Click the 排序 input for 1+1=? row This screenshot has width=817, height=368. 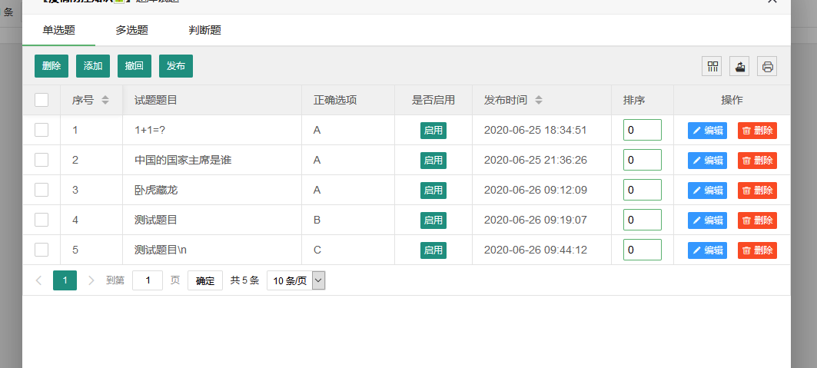[643, 130]
